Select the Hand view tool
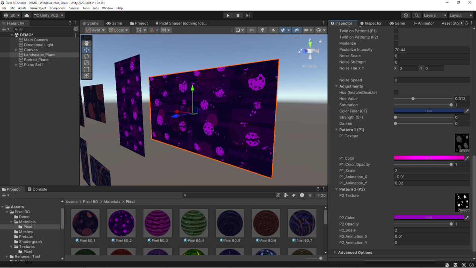This screenshot has height=268, width=476. pyautogui.click(x=86, y=43)
